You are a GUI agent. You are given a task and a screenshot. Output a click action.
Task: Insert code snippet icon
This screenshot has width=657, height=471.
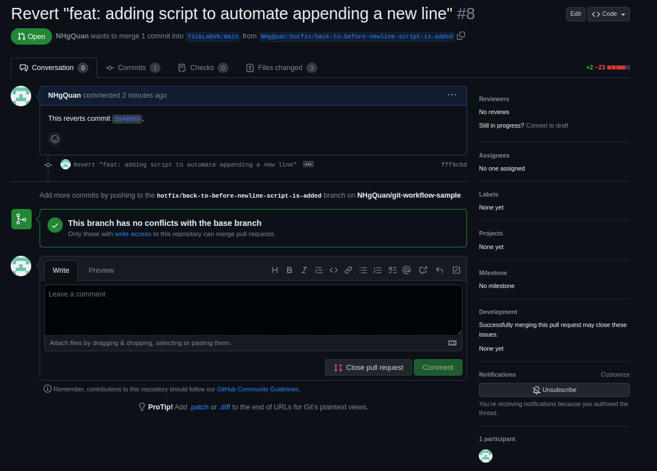[334, 271]
